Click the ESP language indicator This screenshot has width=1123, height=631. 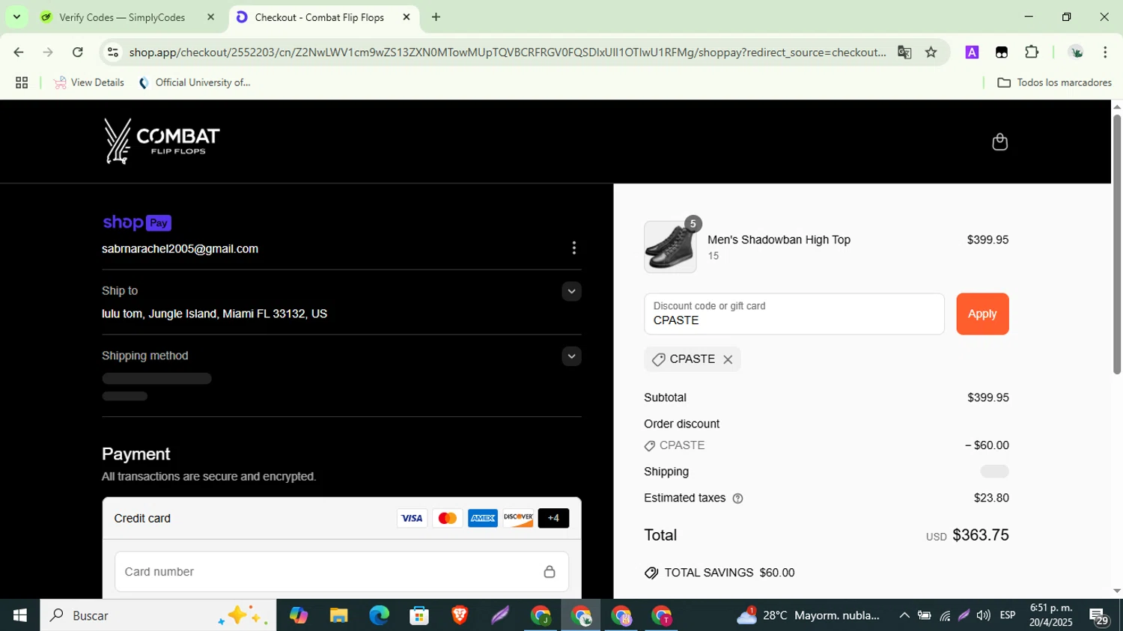click(1008, 615)
